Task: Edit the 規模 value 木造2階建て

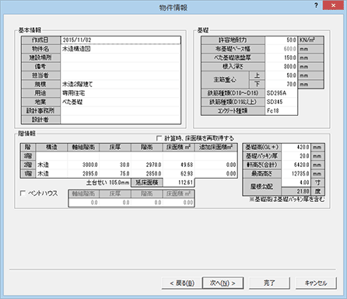Action: (x=121, y=84)
